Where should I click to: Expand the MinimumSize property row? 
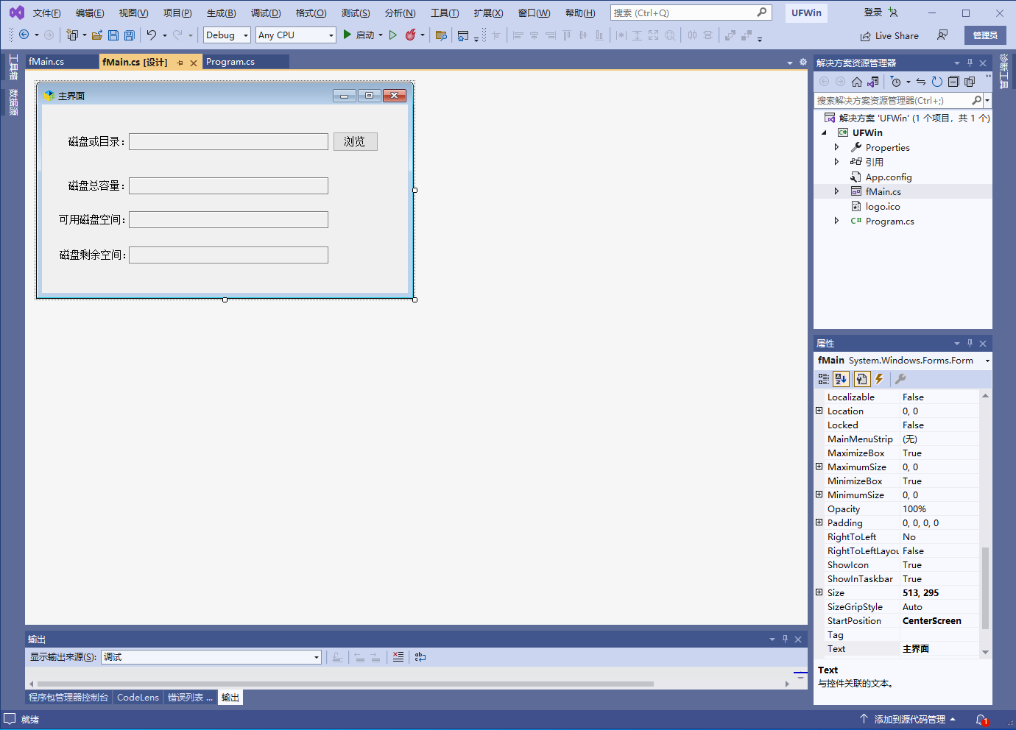pos(819,495)
